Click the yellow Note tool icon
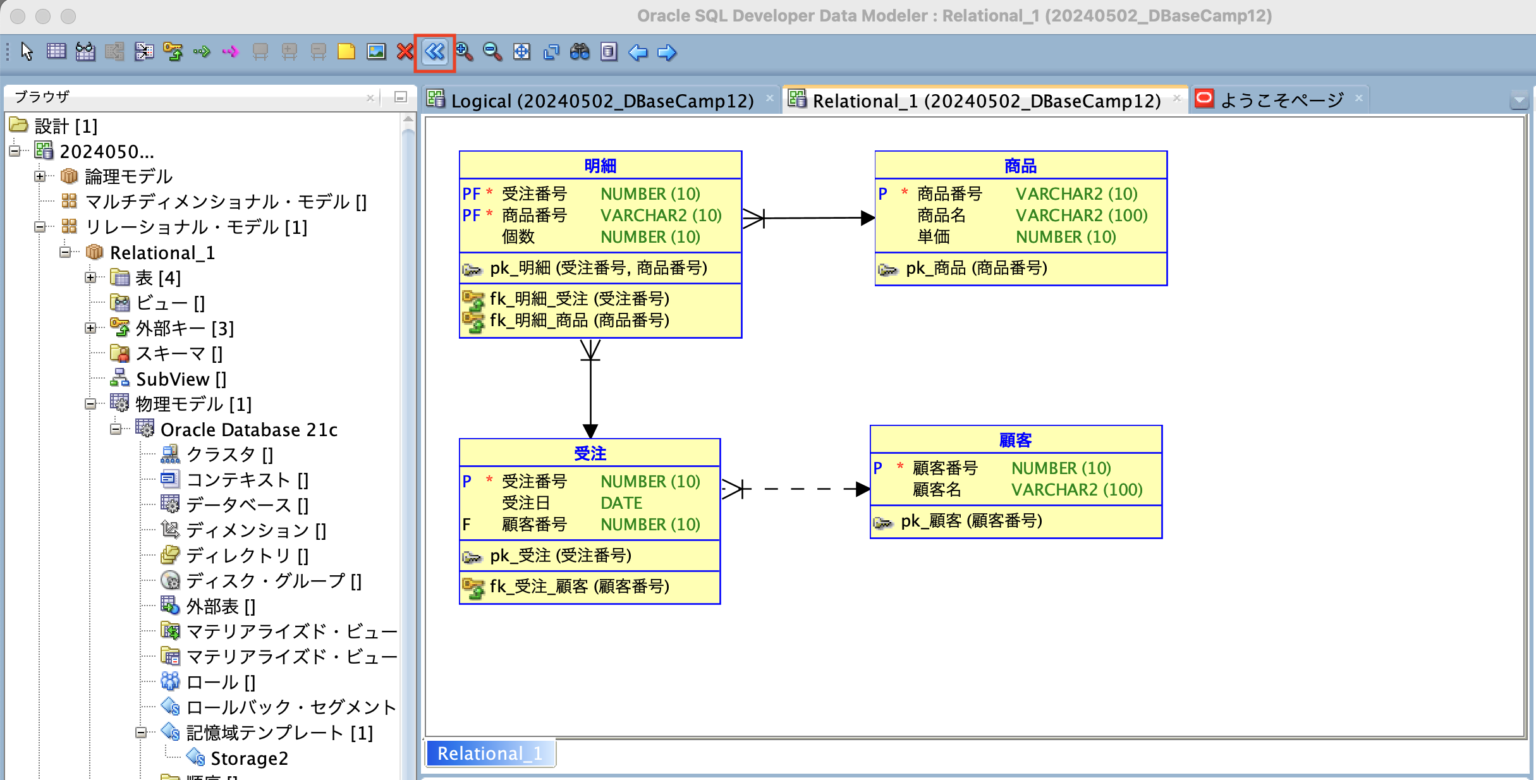 coord(346,52)
